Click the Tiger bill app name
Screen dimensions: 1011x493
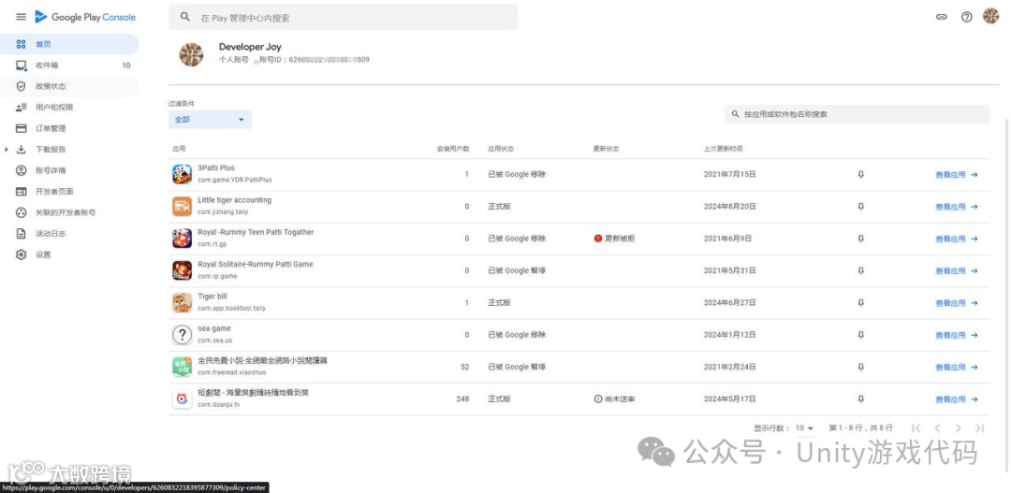tap(212, 297)
